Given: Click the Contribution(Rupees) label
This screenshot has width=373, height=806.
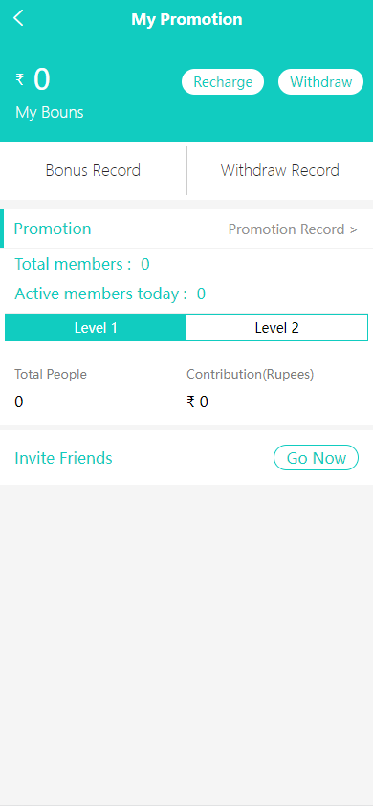Looking at the screenshot, I should [250, 374].
